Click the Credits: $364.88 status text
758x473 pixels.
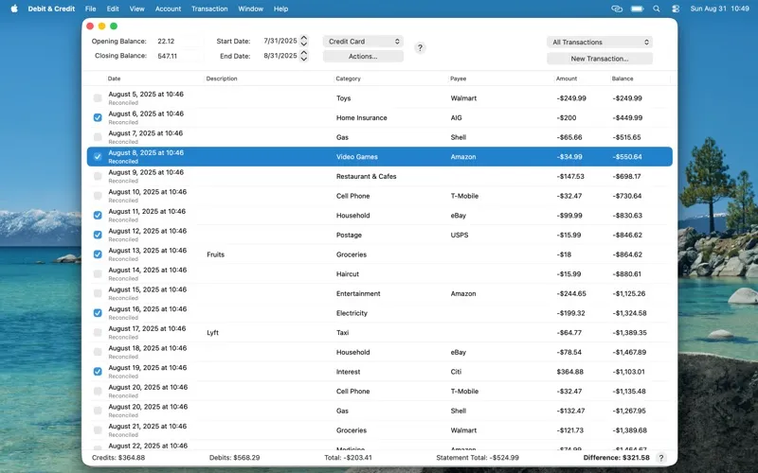[117, 458]
